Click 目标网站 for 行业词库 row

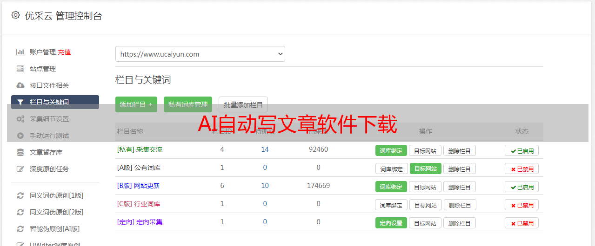(x=425, y=205)
